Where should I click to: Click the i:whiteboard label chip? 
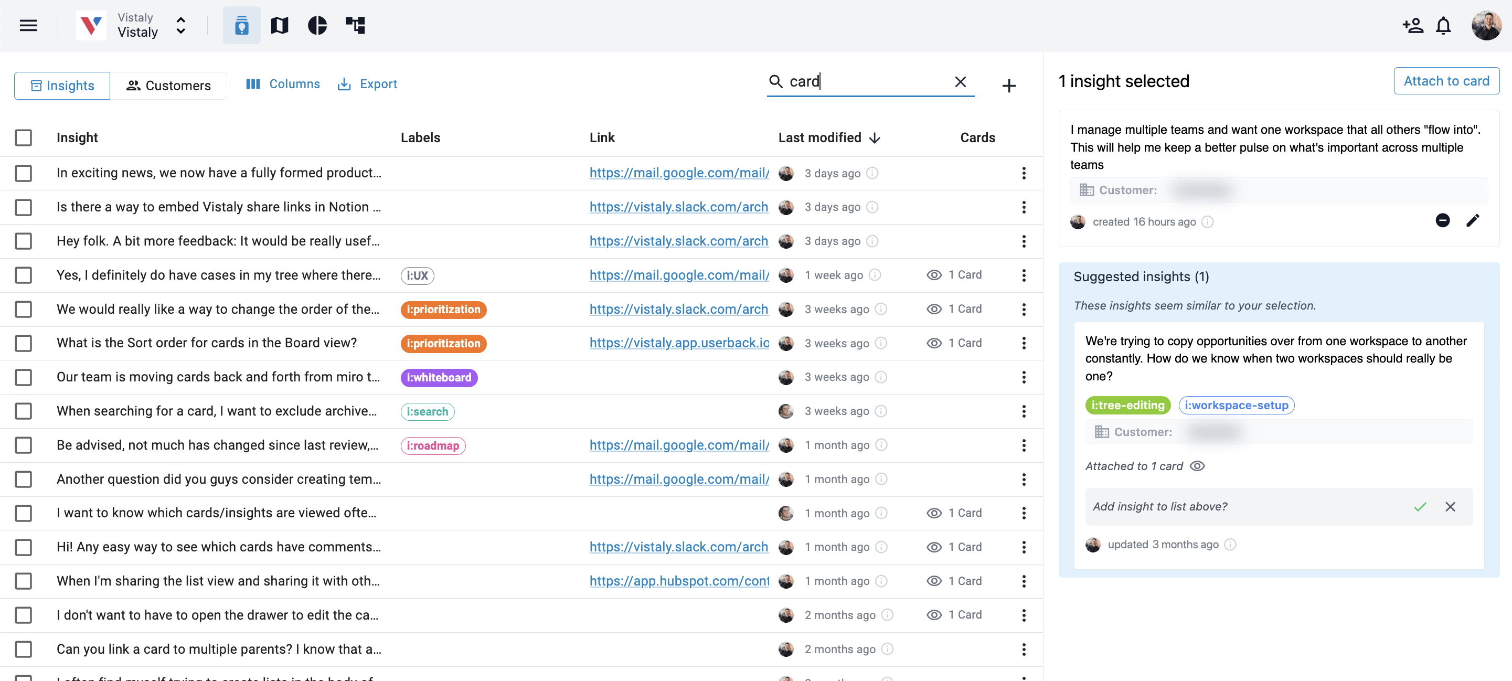(439, 377)
